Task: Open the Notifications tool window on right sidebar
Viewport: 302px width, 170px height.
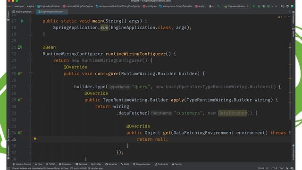Action: 294,152
